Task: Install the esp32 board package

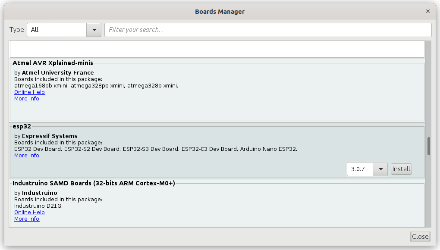Action: point(401,169)
